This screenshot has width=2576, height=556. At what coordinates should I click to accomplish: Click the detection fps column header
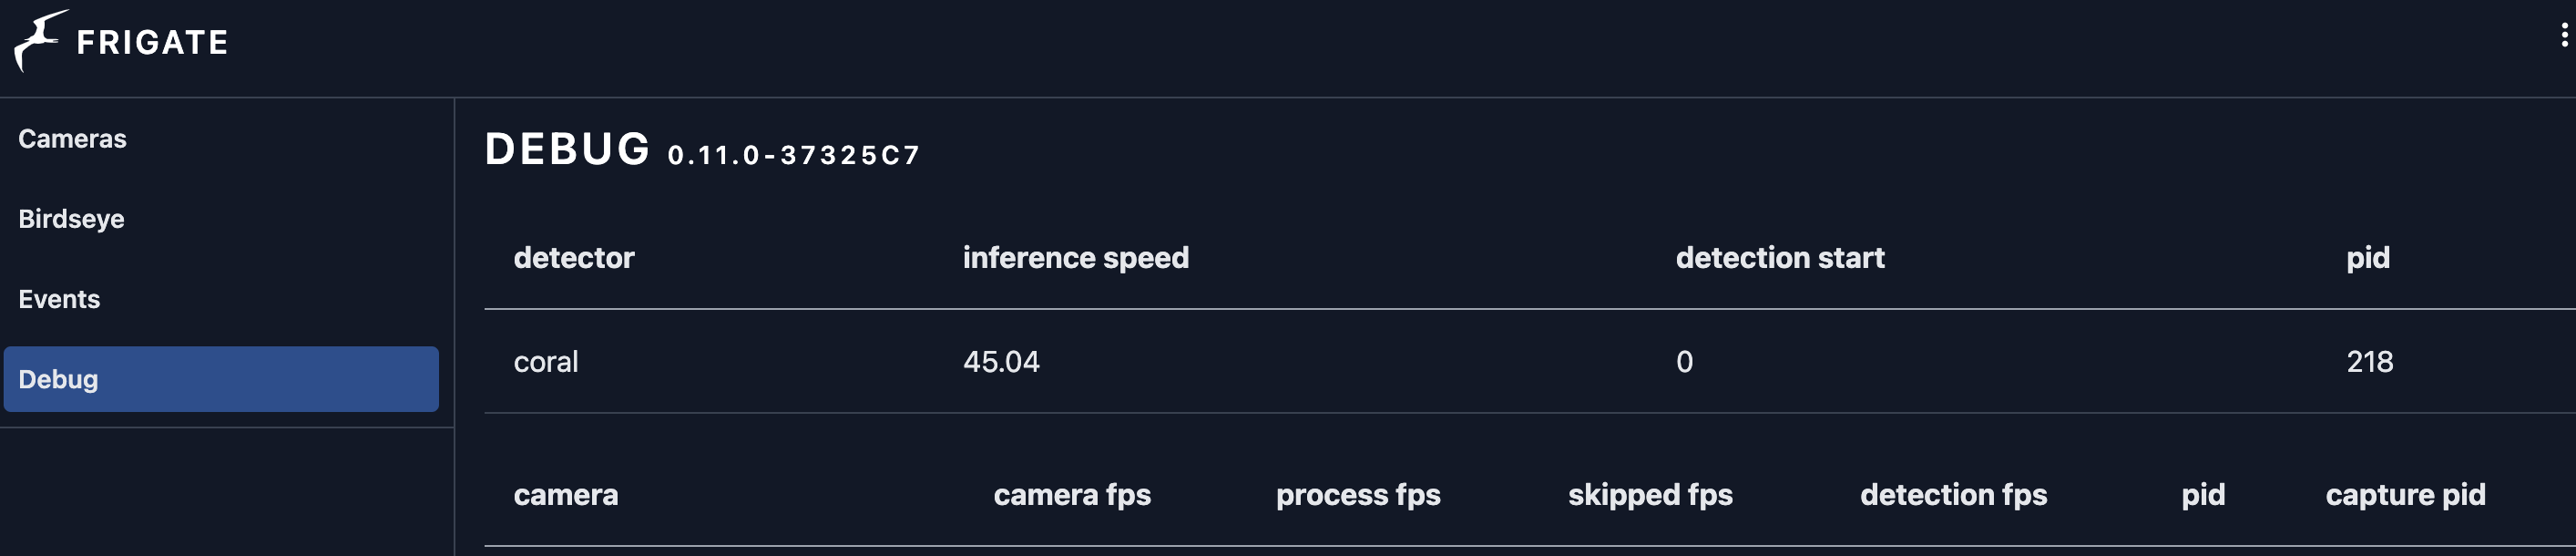click(x=1953, y=495)
